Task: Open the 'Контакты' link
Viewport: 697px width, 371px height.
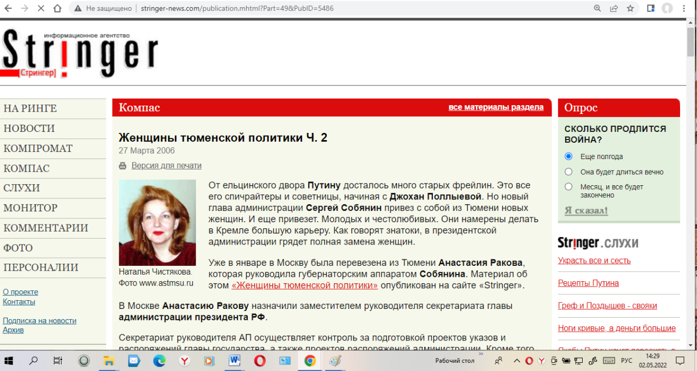Action: click(19, 302)
